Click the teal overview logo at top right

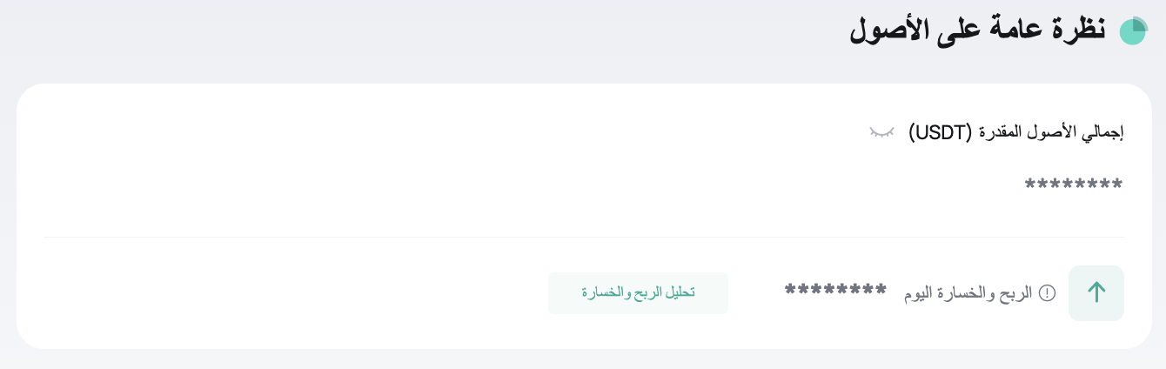click(1133, 31)
